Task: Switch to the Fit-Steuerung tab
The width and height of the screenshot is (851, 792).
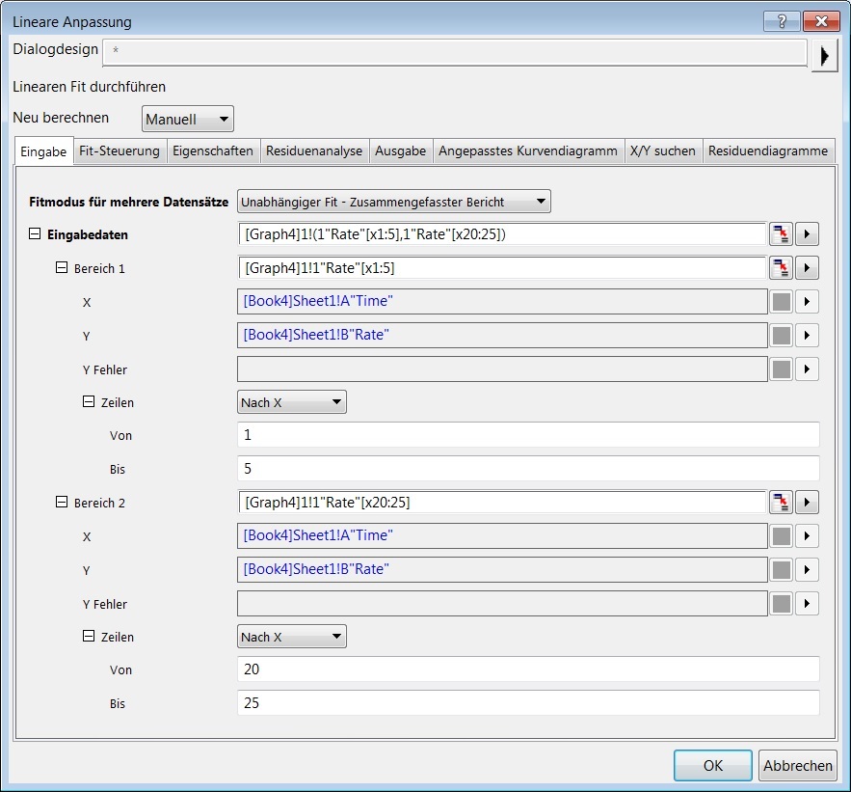Action: click(x=120, y=151)
